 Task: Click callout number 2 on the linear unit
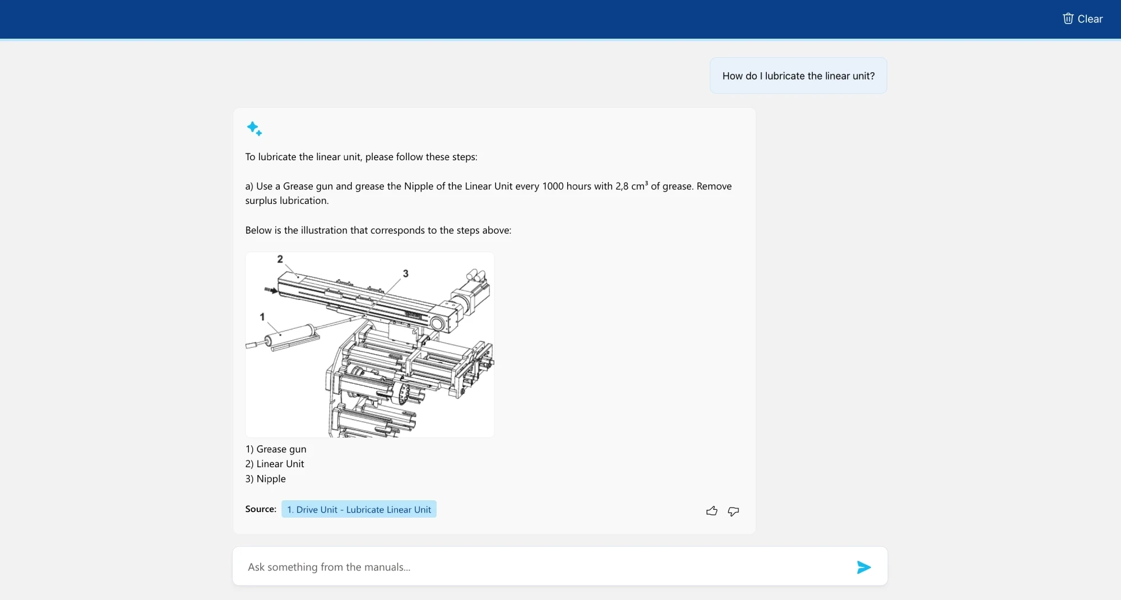[x=280, y=258]
